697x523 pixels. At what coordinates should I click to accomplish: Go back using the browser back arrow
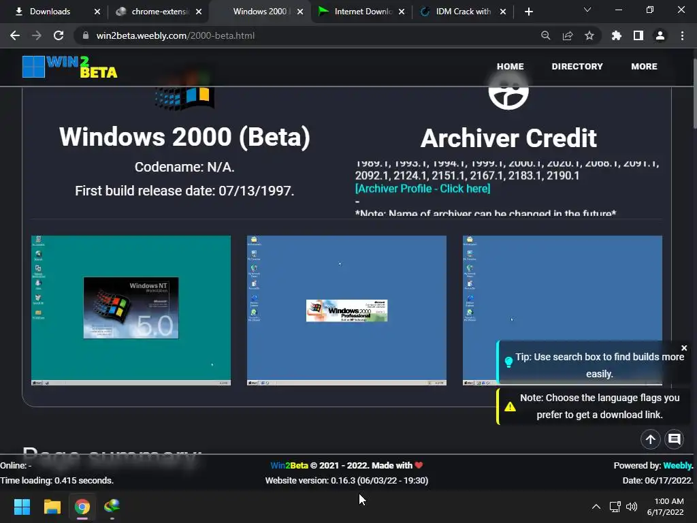pos(15,35)
